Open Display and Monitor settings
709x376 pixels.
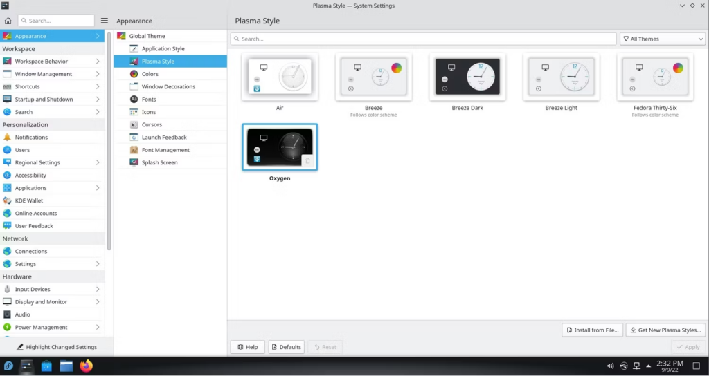[x=52, y=302]
